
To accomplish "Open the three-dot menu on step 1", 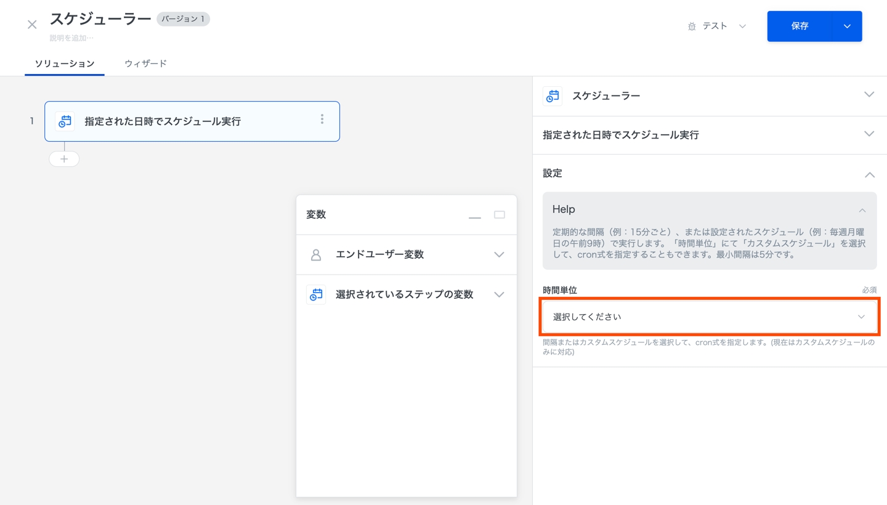I will pyautogui.click(x=322, y=119).
